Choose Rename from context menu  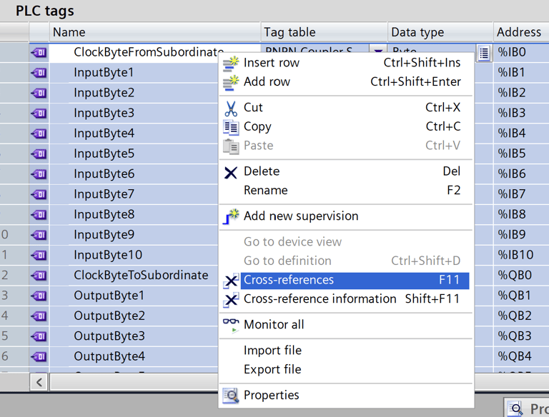266,191
